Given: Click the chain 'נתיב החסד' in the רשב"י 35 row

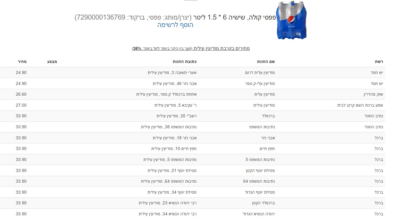Looking at the screenshot, I should [x=374, y=116].
